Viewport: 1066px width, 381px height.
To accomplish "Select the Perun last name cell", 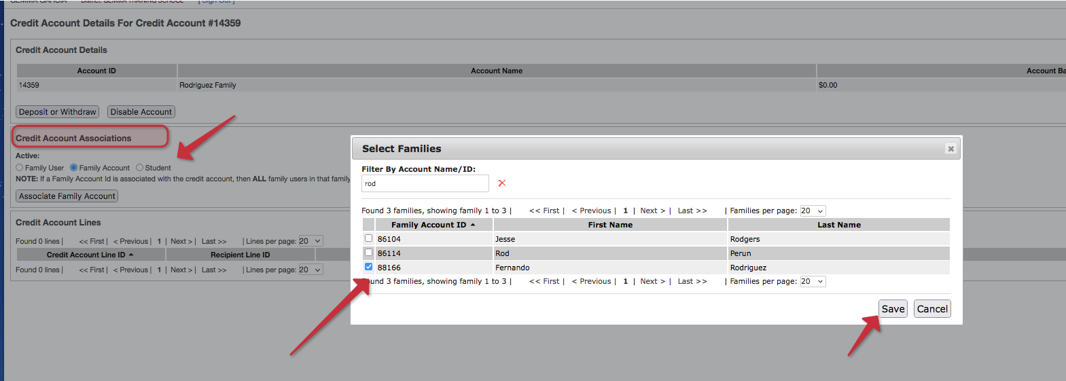I will point(839,253).
